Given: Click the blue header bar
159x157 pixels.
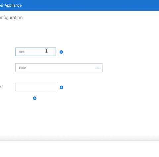Looking at the screenshot, I should [79, 5].
